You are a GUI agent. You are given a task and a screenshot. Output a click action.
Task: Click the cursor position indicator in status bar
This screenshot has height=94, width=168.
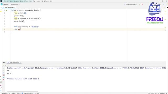point(149,93)
